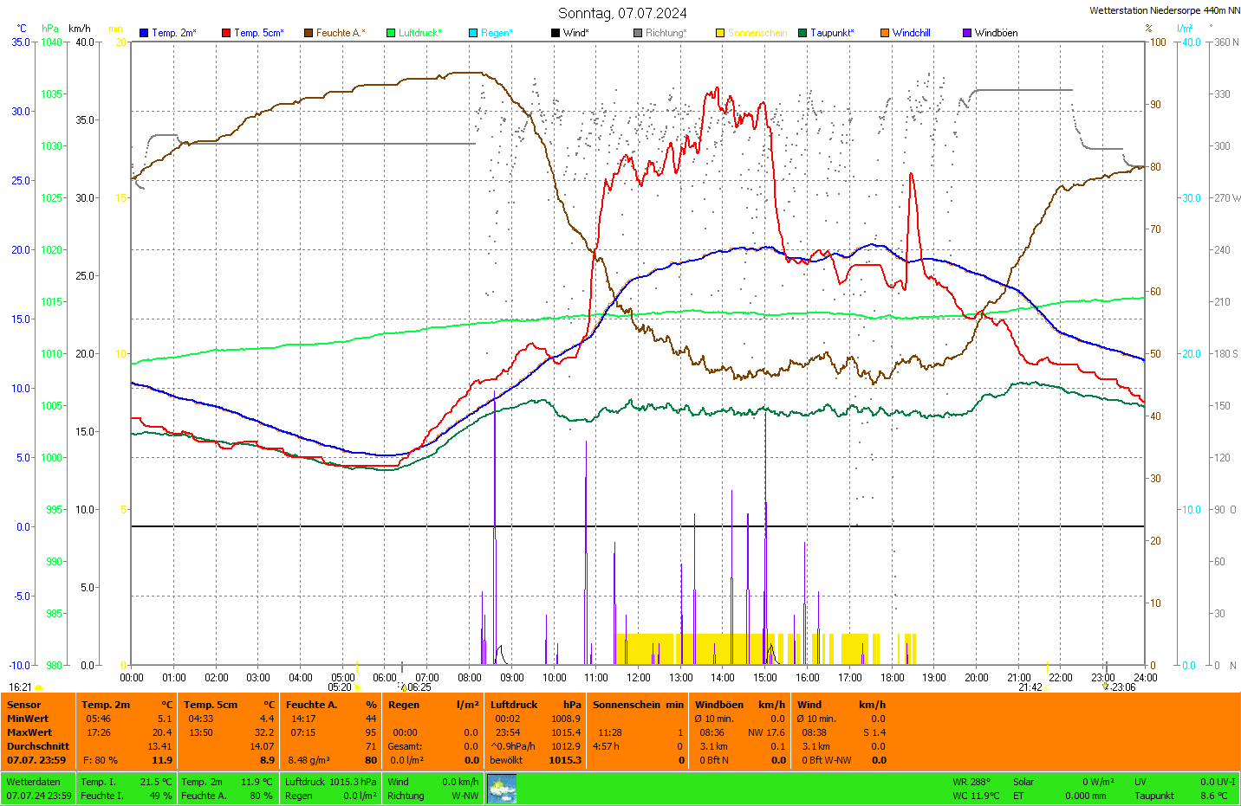Click the red Temp. 5cm legend square
Screen dimensions: 1241x806
[226, 33]
